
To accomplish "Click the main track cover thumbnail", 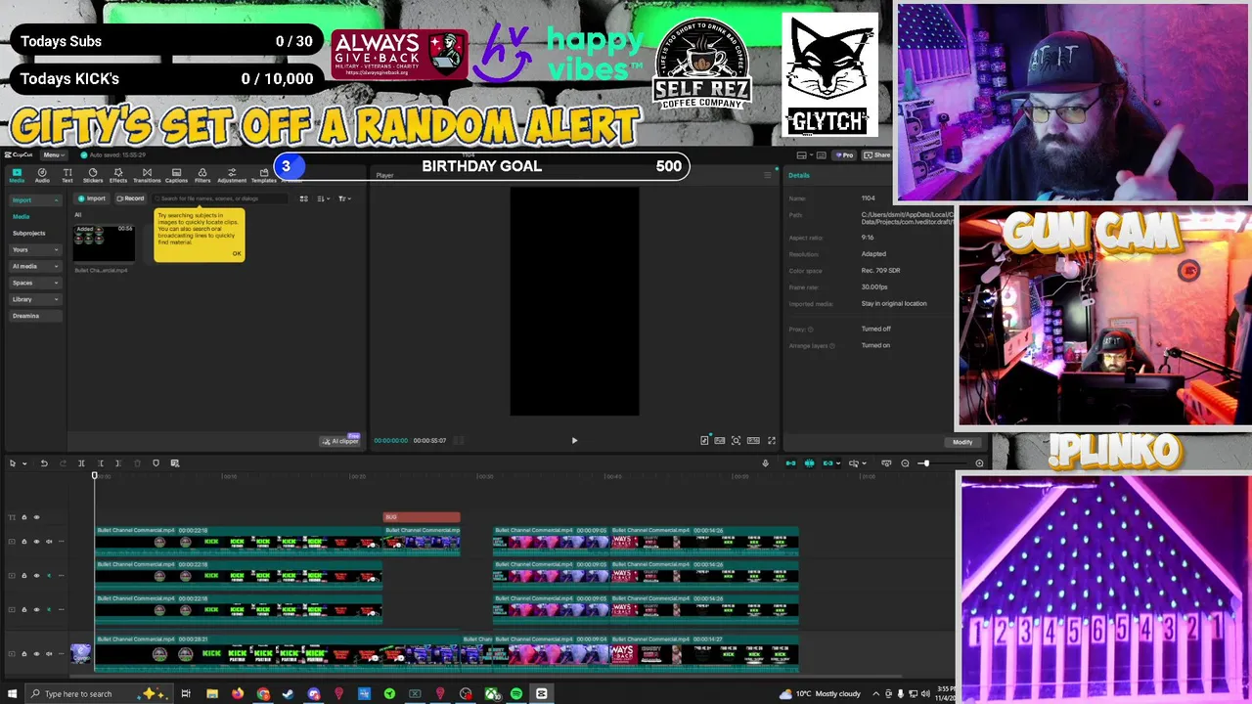I will [80, 654].
